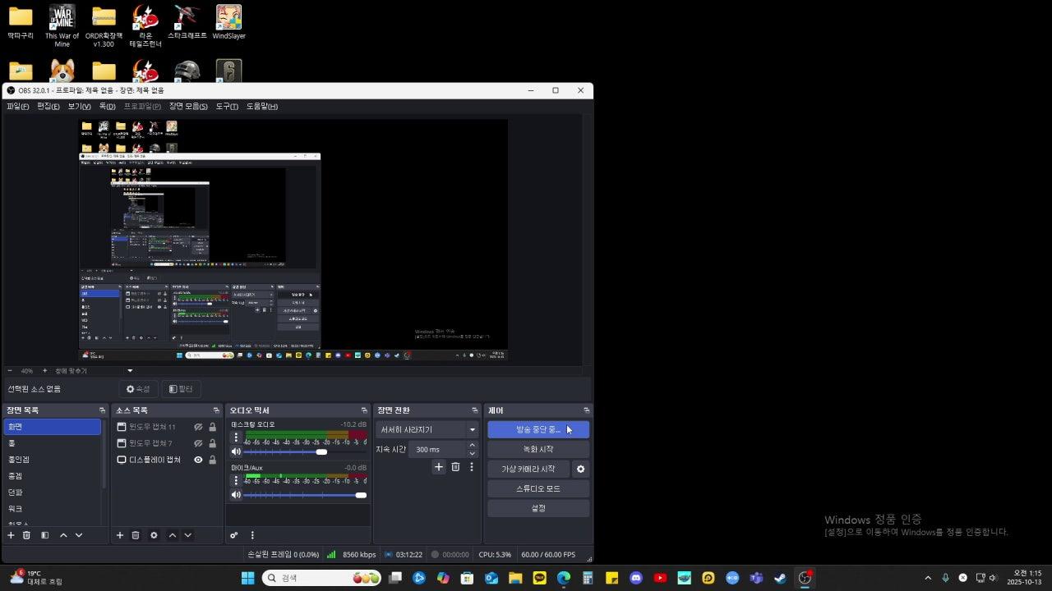
Task: Delete the selected scene using the trash icon
Action: [26, 535]
